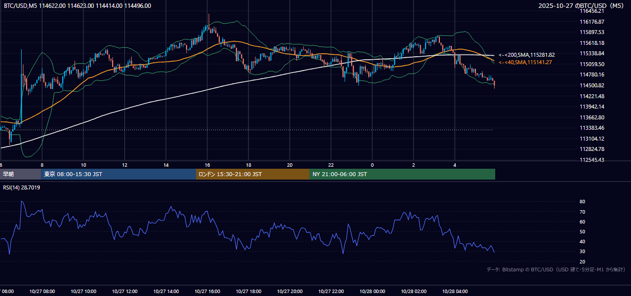Screen dimensions: 631x296
Task: Click price axis value 114780.16
Action: pyautogui.click(x=592, y=74)
